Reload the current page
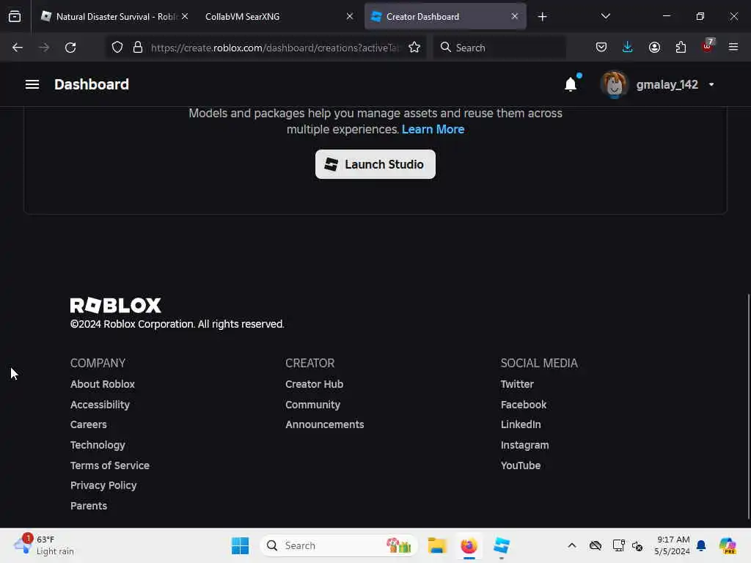Image resolution: width=751 pixels, height=563 pixels. [70, 48]
